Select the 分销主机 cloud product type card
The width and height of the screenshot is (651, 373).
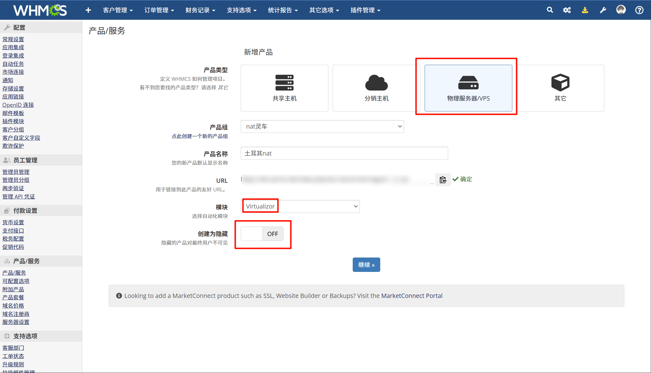click(376, 88)
